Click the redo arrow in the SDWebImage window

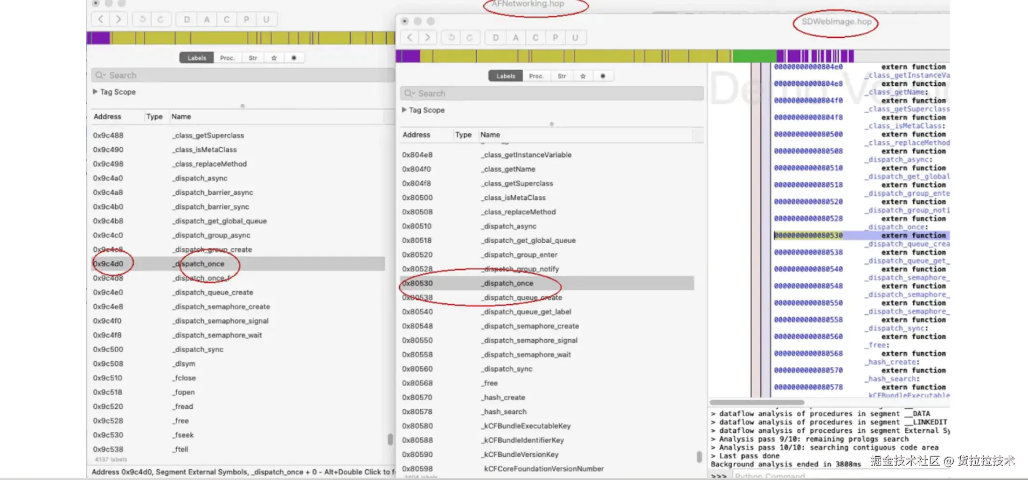click(469, 37)
